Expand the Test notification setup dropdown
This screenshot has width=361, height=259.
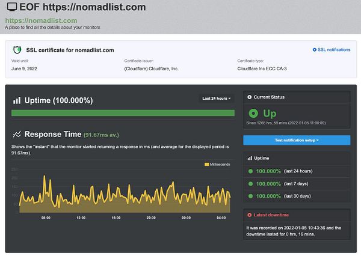tap(297, 140)
